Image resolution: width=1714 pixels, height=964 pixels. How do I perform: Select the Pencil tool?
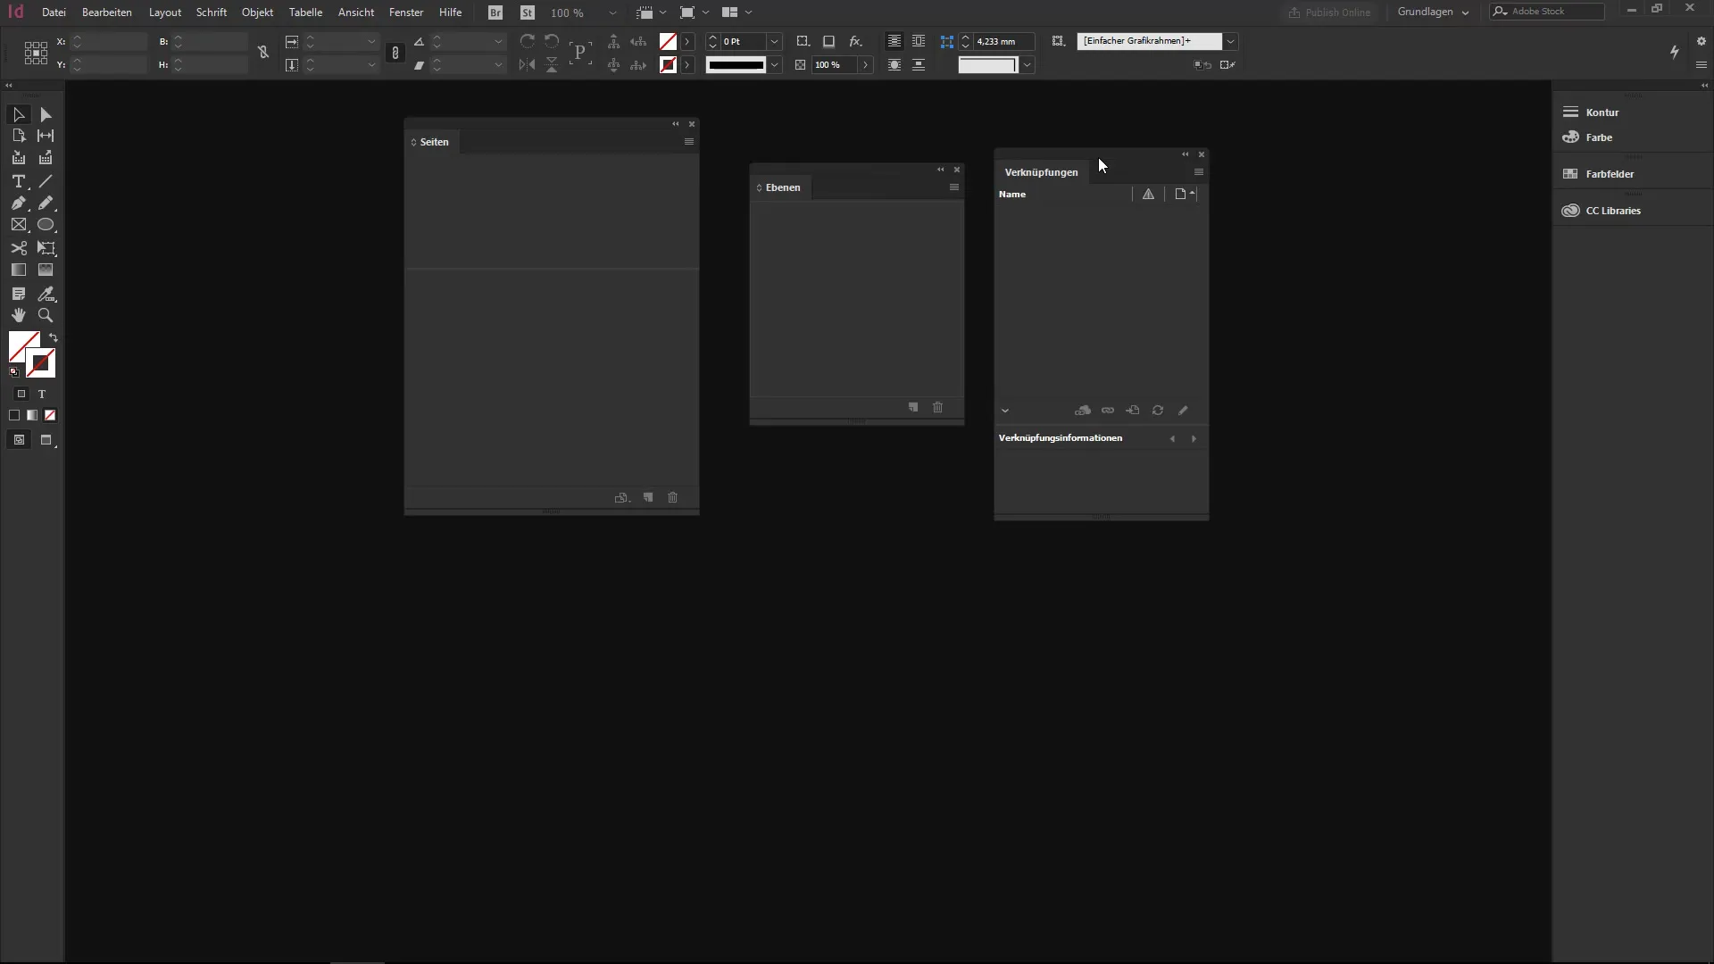(46, 204)
